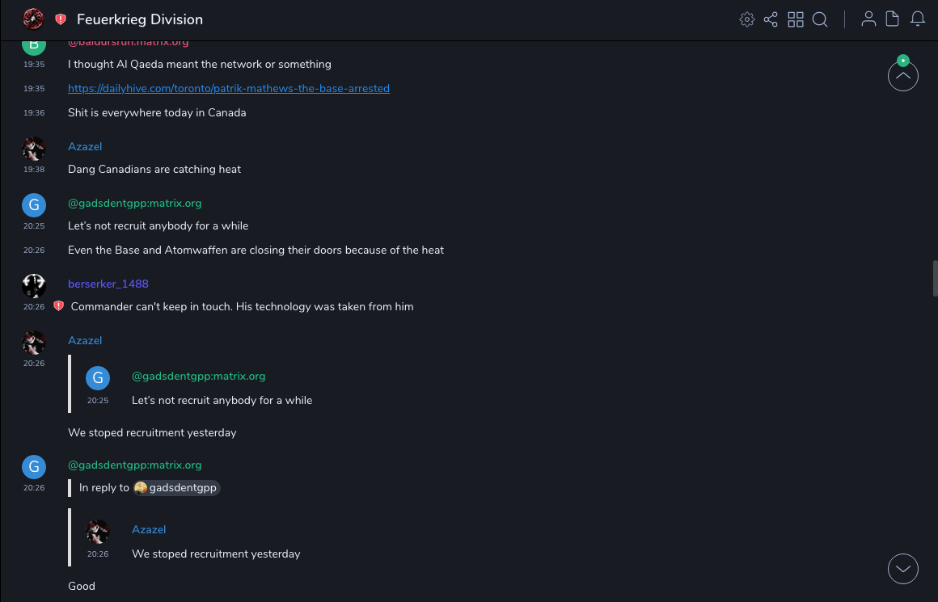
Task: Jump up using the round chevron-up button
Action: click(902, 77)
